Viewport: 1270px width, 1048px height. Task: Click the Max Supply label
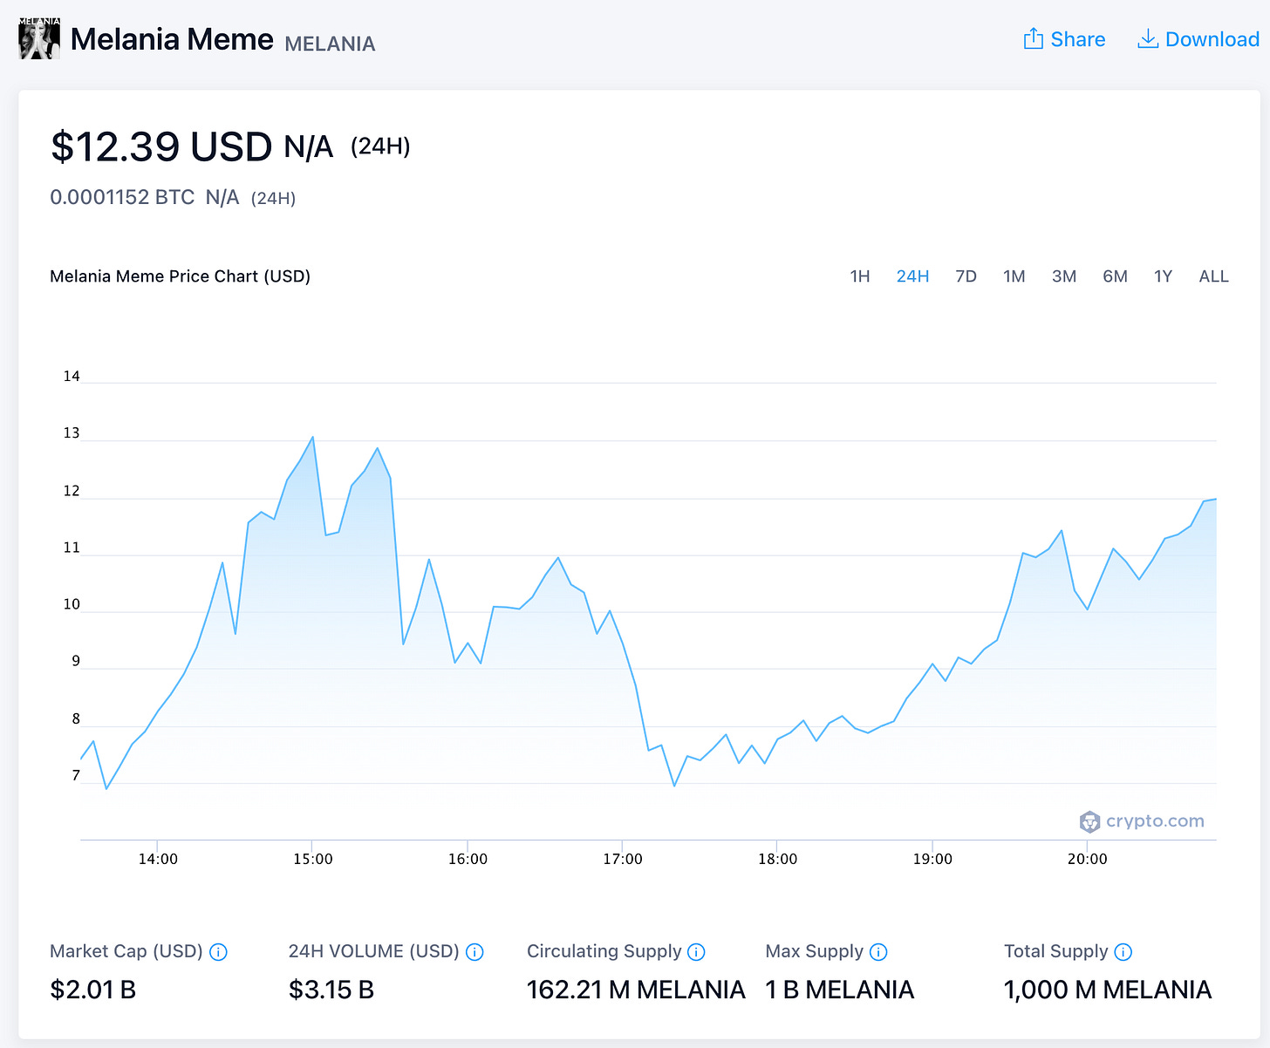814,951
